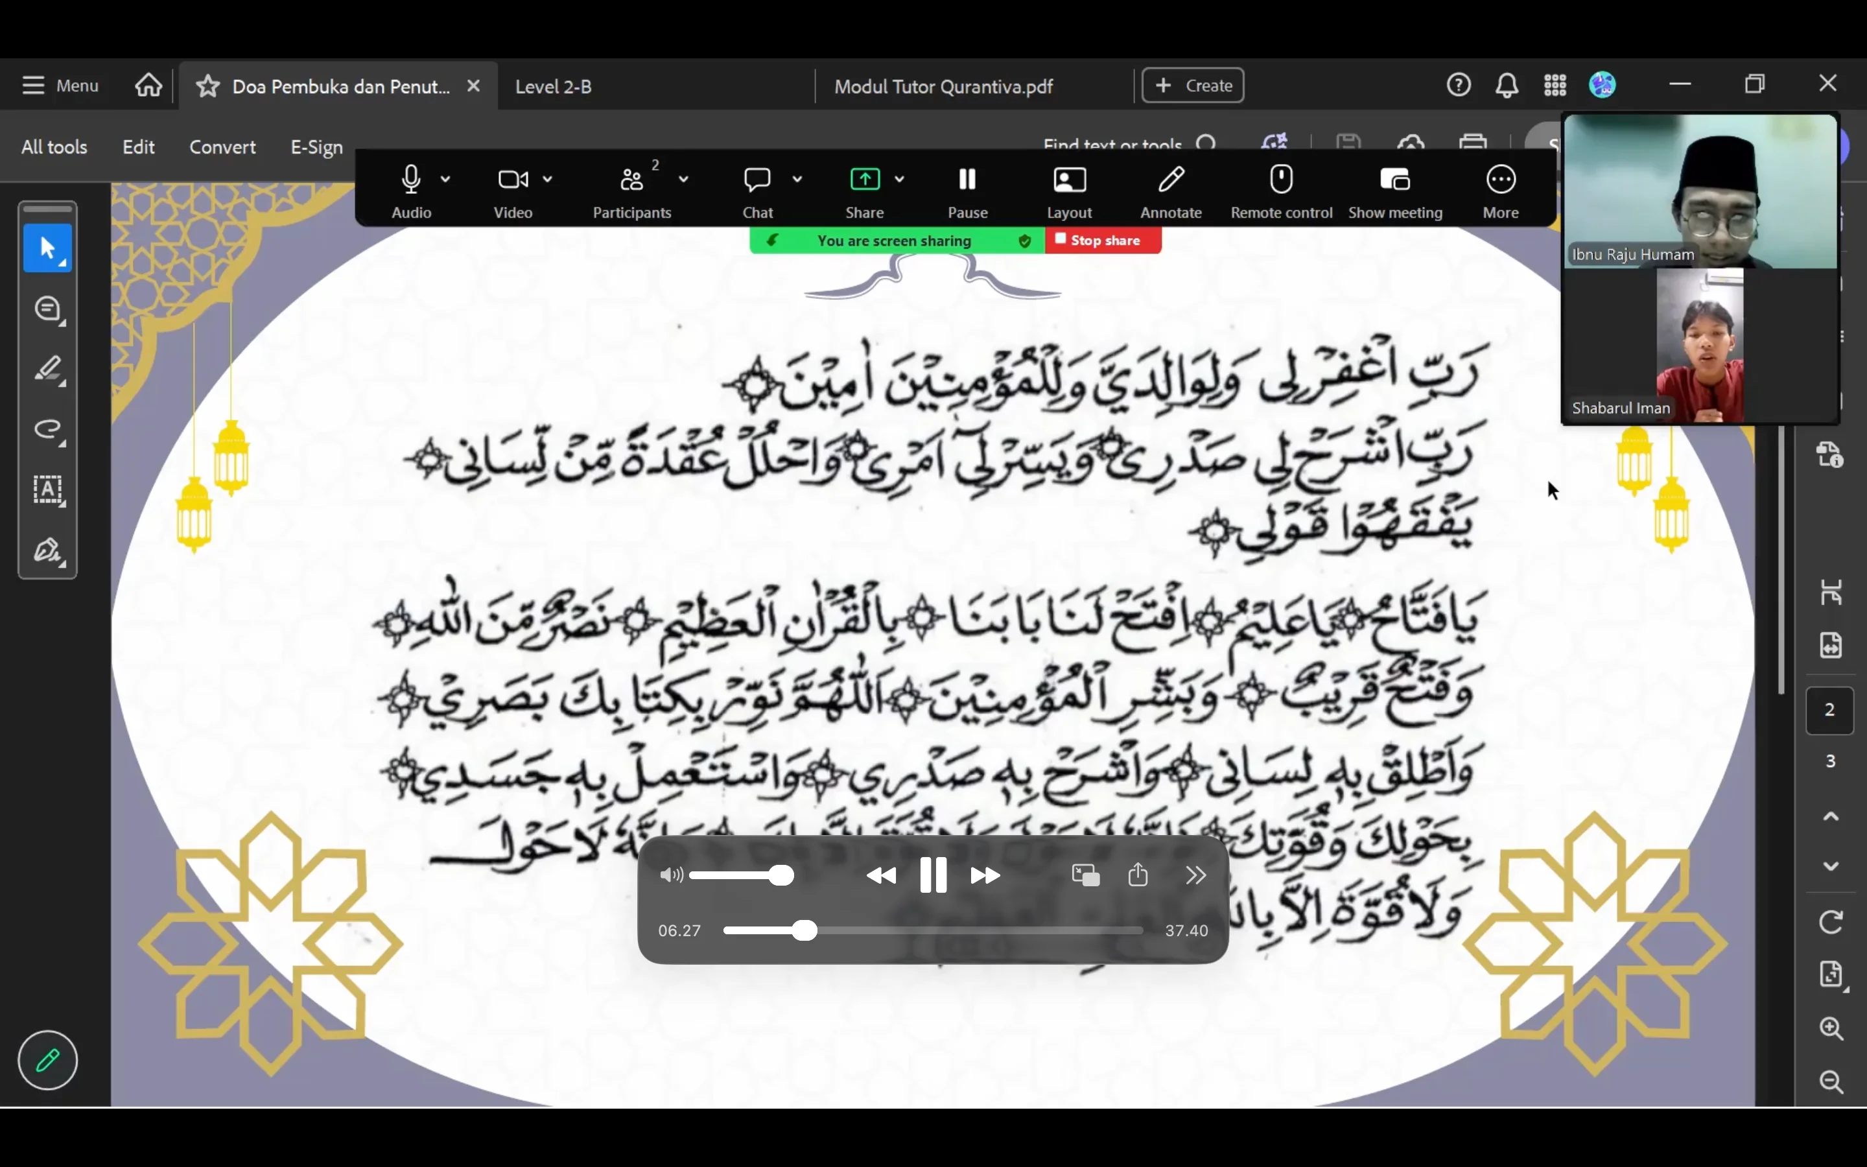Open All tools menu
The width and height of the screenshot is (1867, 1167).
click(54, 147)
